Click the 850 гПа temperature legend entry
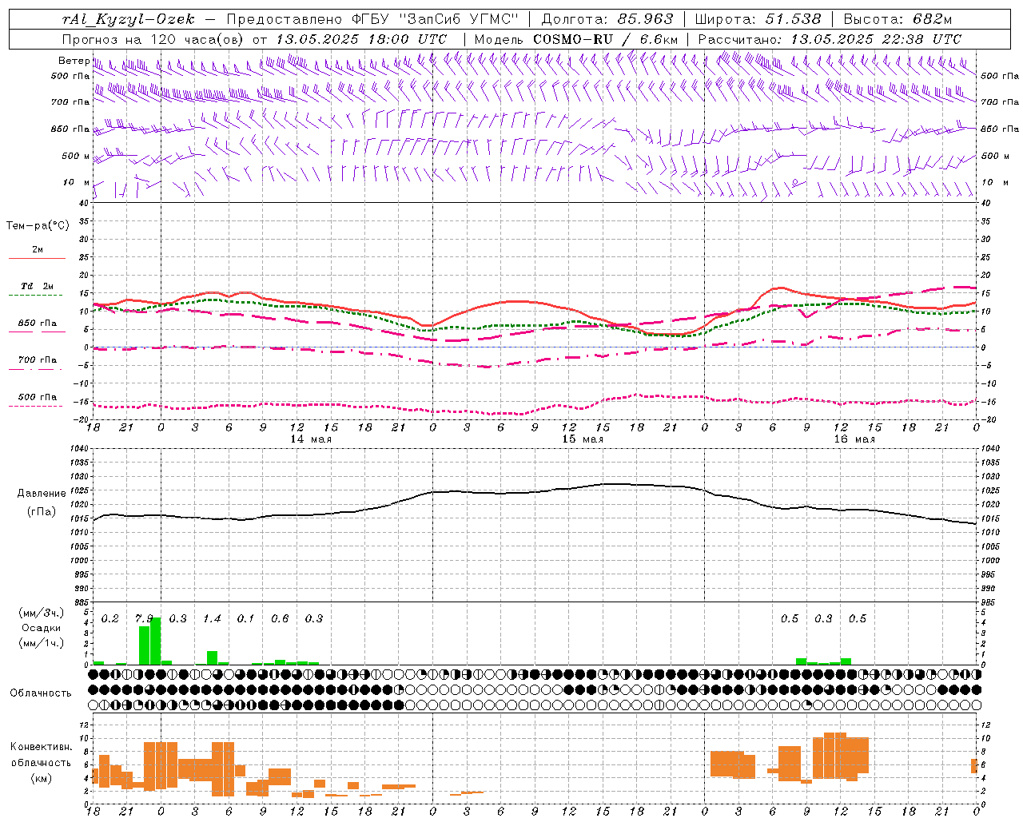The height and width of the screenshot is (818, 1023). (x=37, y=324)
